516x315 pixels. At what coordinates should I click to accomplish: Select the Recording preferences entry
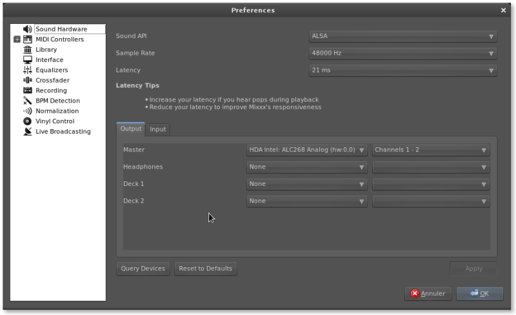point(51,90)
